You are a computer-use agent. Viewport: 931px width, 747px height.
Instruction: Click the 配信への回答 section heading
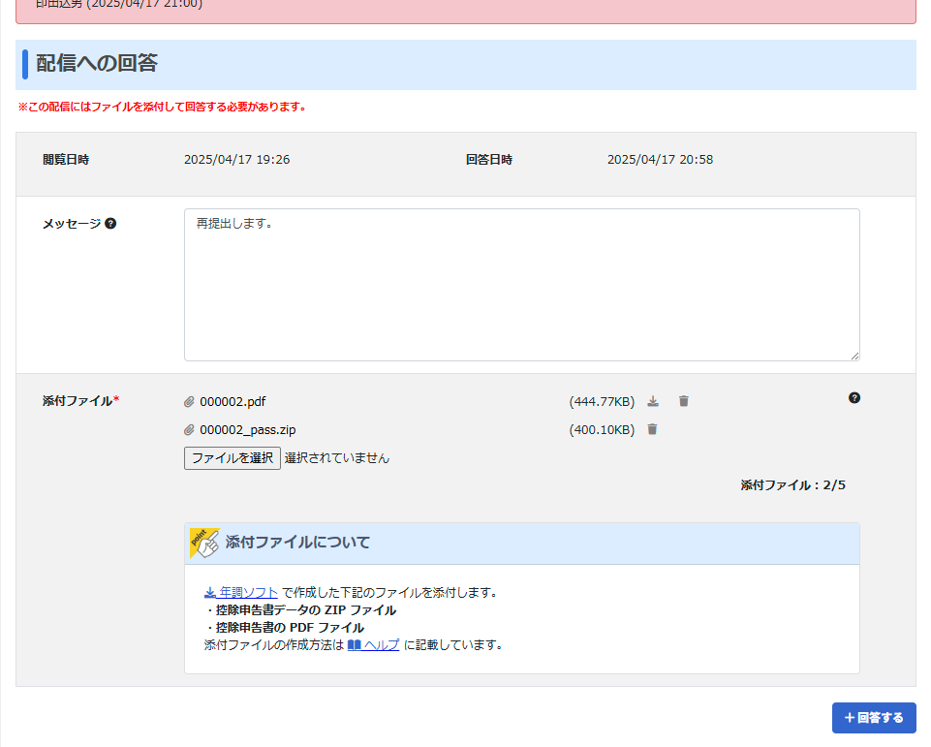(x=97, y=64)
